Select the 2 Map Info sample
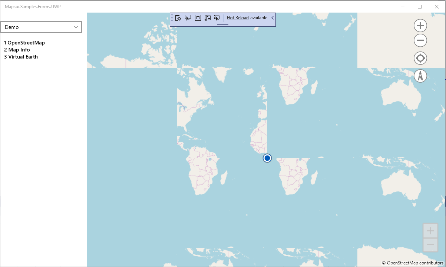Viewport: 446px width, 267px height. (x=17, y=50)
